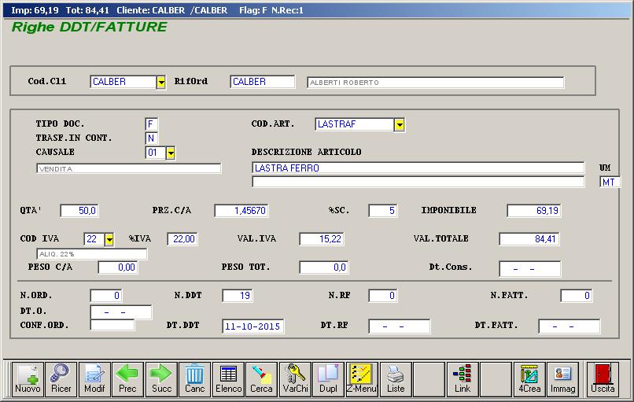634x402 pixels.
Task: Click the Canc trash bin icon
Action: tap(194, 379)
